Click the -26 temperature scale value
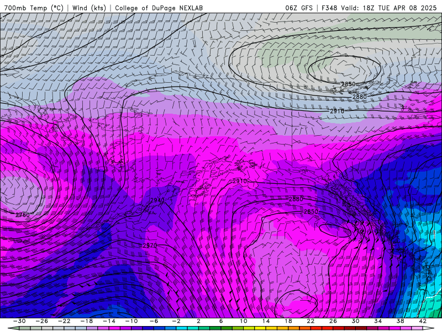Screen dimensions: 442x331 click(42, 321)
